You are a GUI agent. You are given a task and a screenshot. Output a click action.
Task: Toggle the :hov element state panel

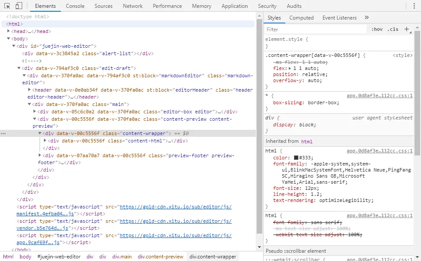(x=377, y=29)
